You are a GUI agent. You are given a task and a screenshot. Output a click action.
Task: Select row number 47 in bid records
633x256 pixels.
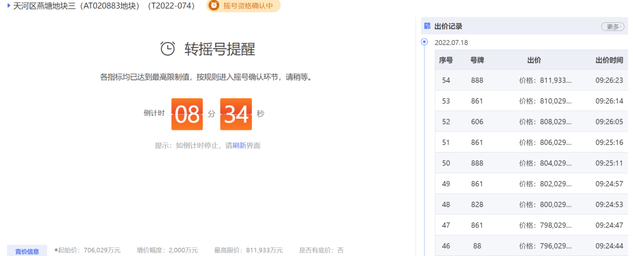coord(446,225)
